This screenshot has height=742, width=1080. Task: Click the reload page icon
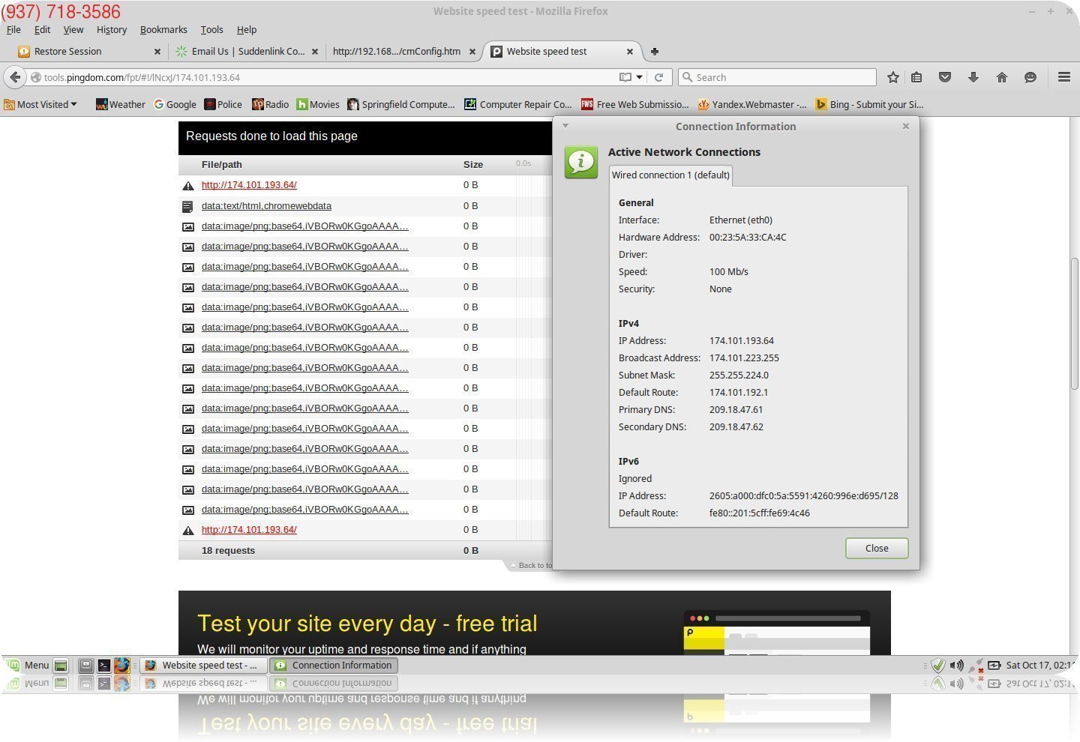tap(658, 77)
